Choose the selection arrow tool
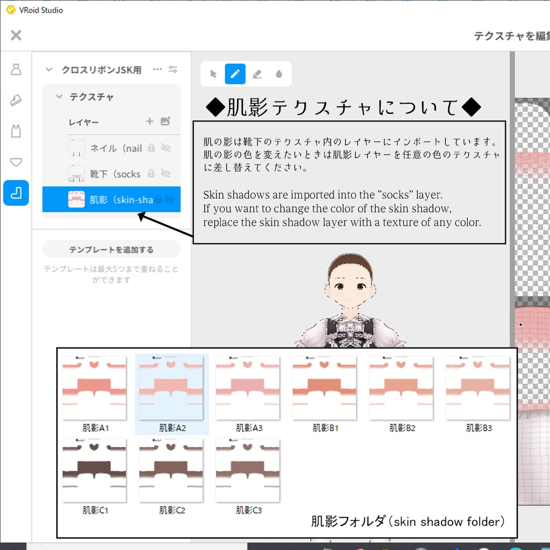550x550 pixels. [x=213, y=74]
